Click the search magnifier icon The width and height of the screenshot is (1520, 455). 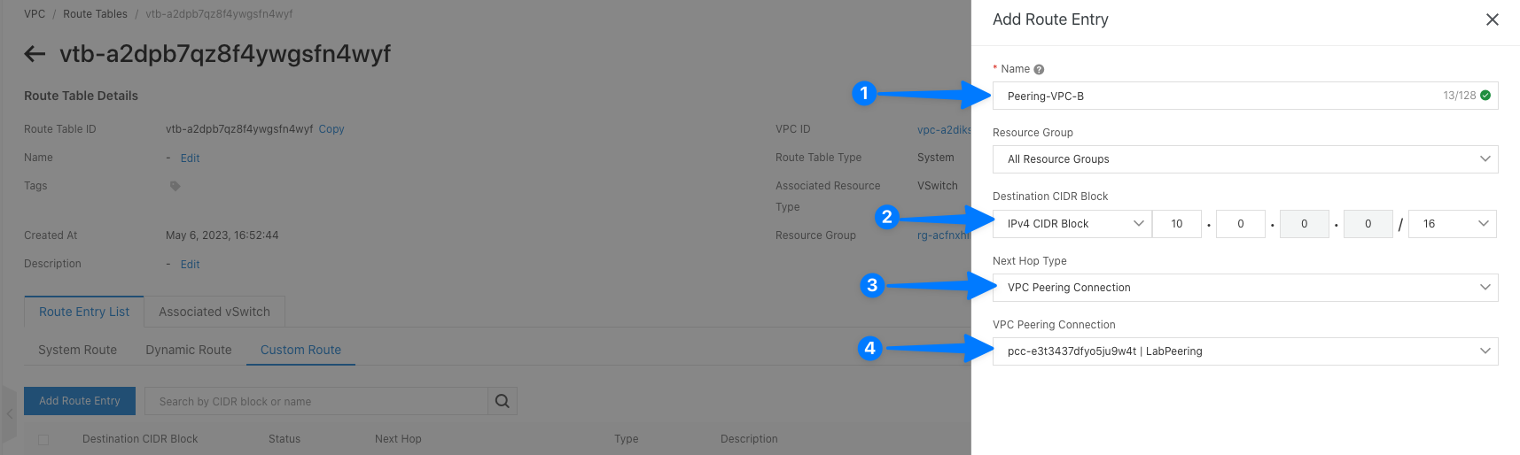[x=502, y=401]
